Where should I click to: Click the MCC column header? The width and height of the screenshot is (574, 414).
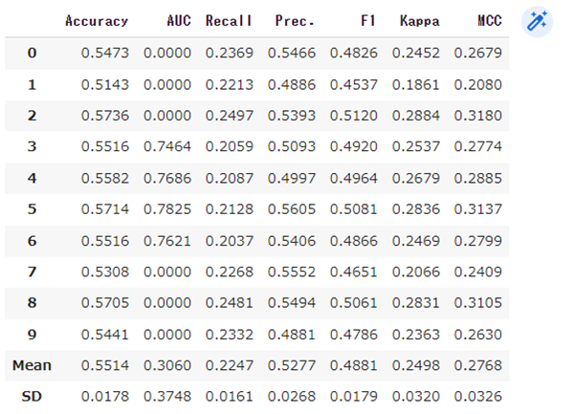pos(487,21)
